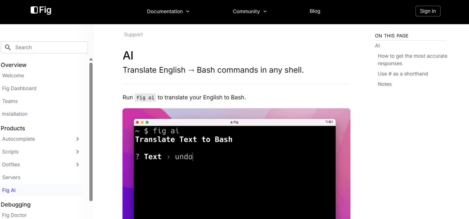Open the Fig logo home link
Viewport: 469px width, 219px height.
[x=41, y=10]
